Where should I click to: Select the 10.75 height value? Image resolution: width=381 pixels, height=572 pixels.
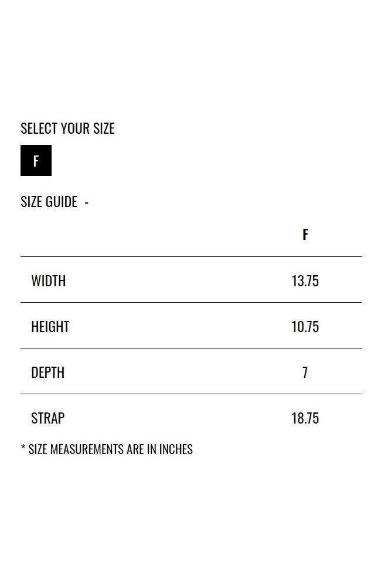point(305,327)
